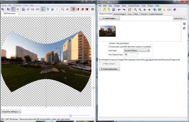This screenshot has height=122, width=189.
Task: Open the Projection menu in Panorama Editor
Action: [x=17, y=5]
